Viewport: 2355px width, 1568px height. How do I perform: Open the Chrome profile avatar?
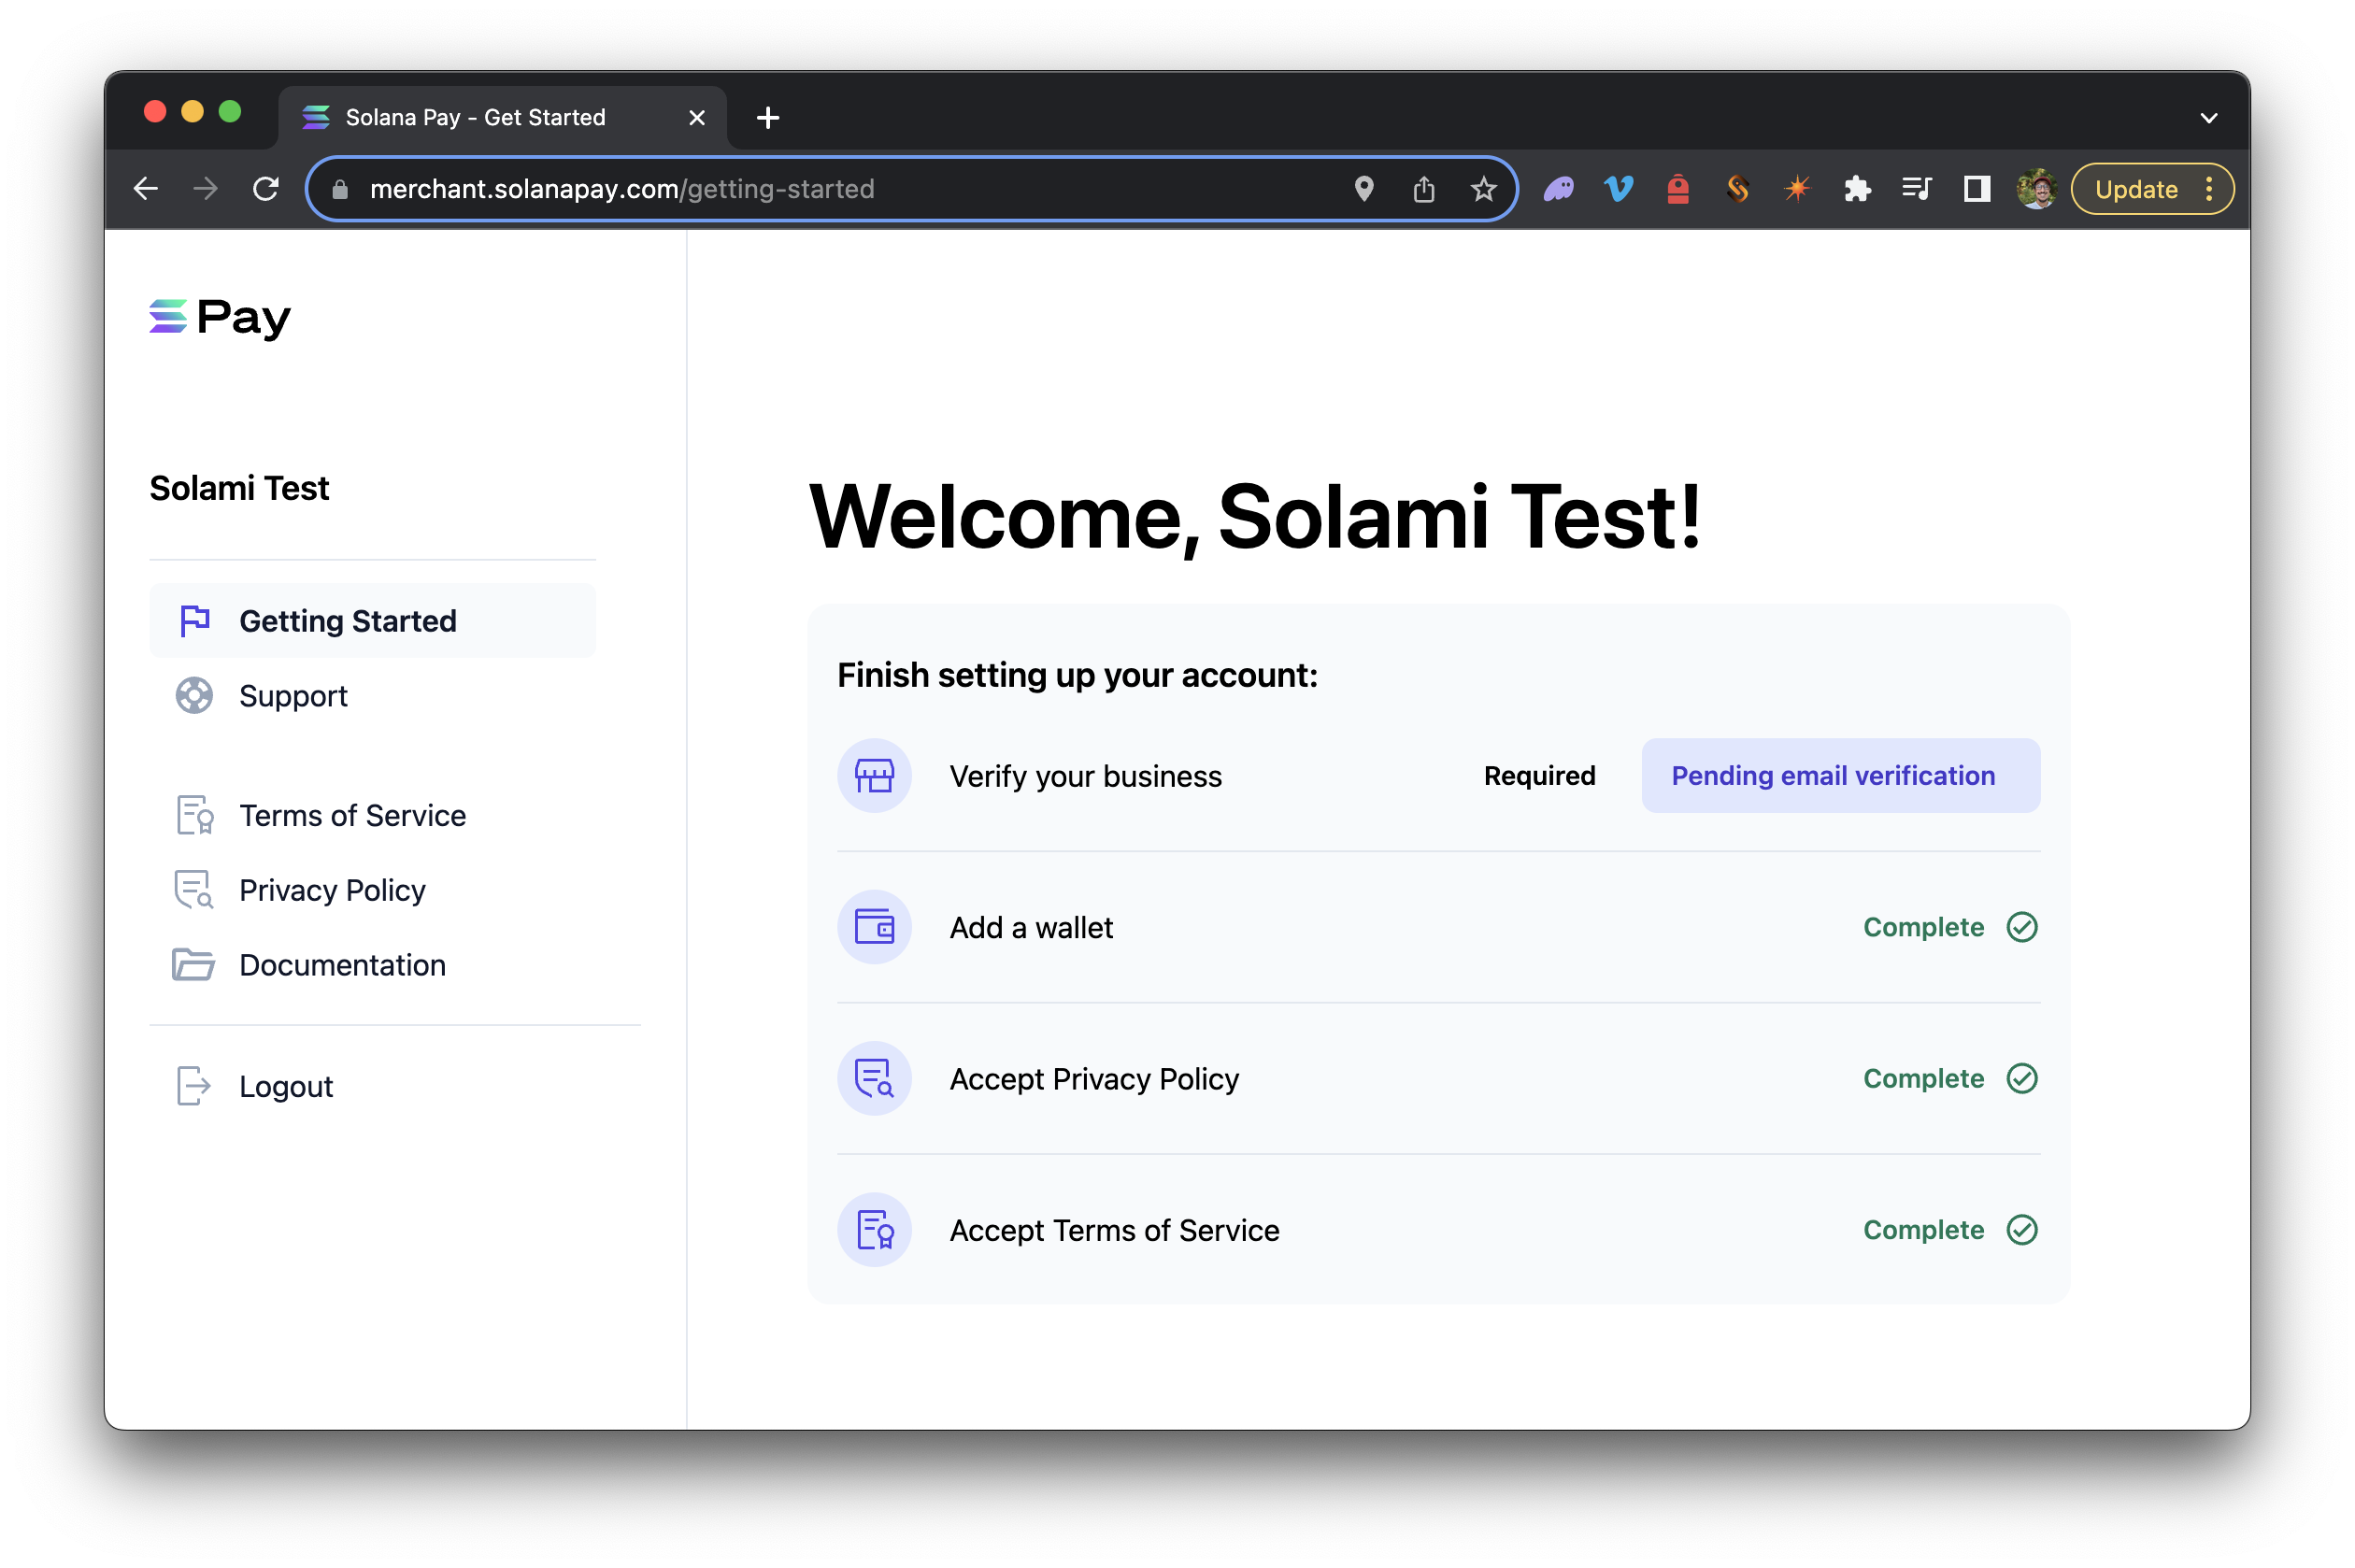point(2036,189)
